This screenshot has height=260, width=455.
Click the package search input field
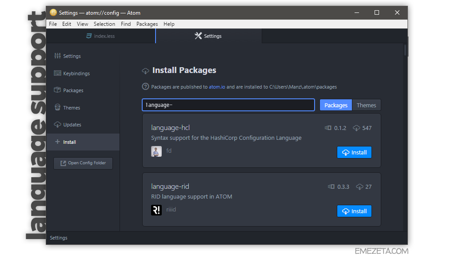point(228,105)
